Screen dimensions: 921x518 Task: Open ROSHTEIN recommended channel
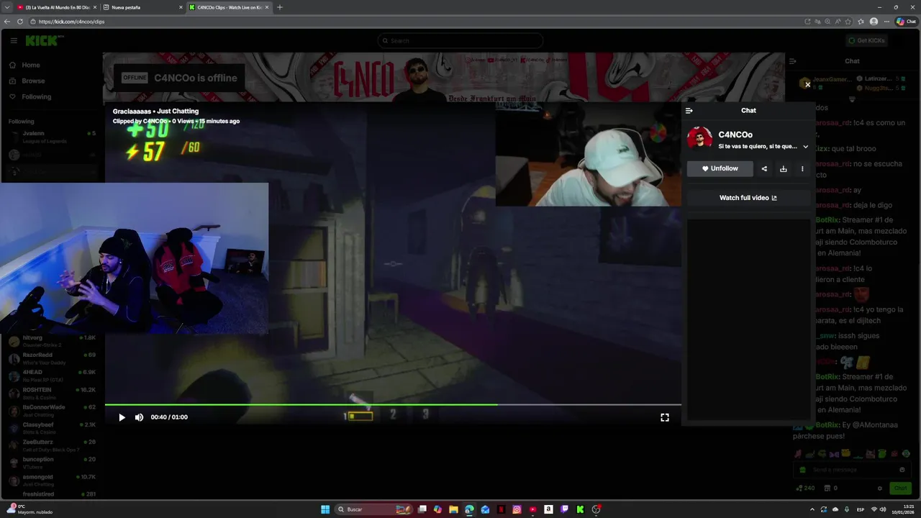tap(50, 393)
